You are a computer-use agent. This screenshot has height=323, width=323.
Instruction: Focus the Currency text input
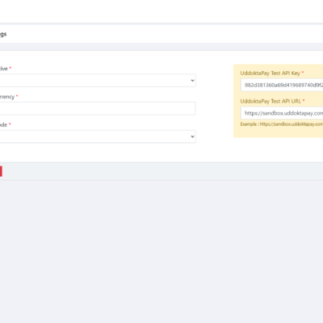click(x=98, y=108)
